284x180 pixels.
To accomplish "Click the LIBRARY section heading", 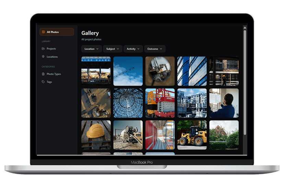I will [x=46, y=41].
